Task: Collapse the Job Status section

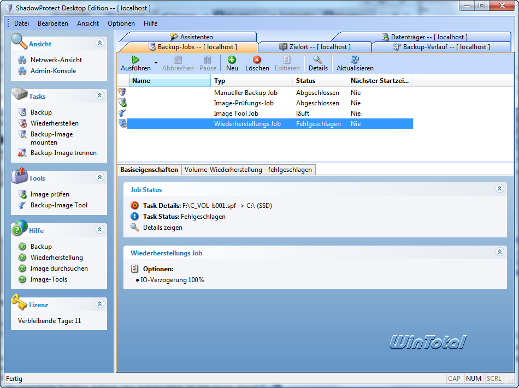Action: point(499,188)
